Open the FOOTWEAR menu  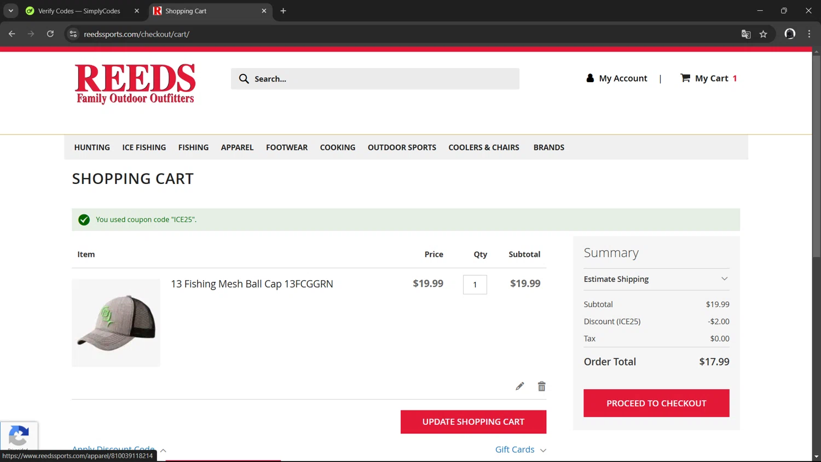[x=287, y=147]
